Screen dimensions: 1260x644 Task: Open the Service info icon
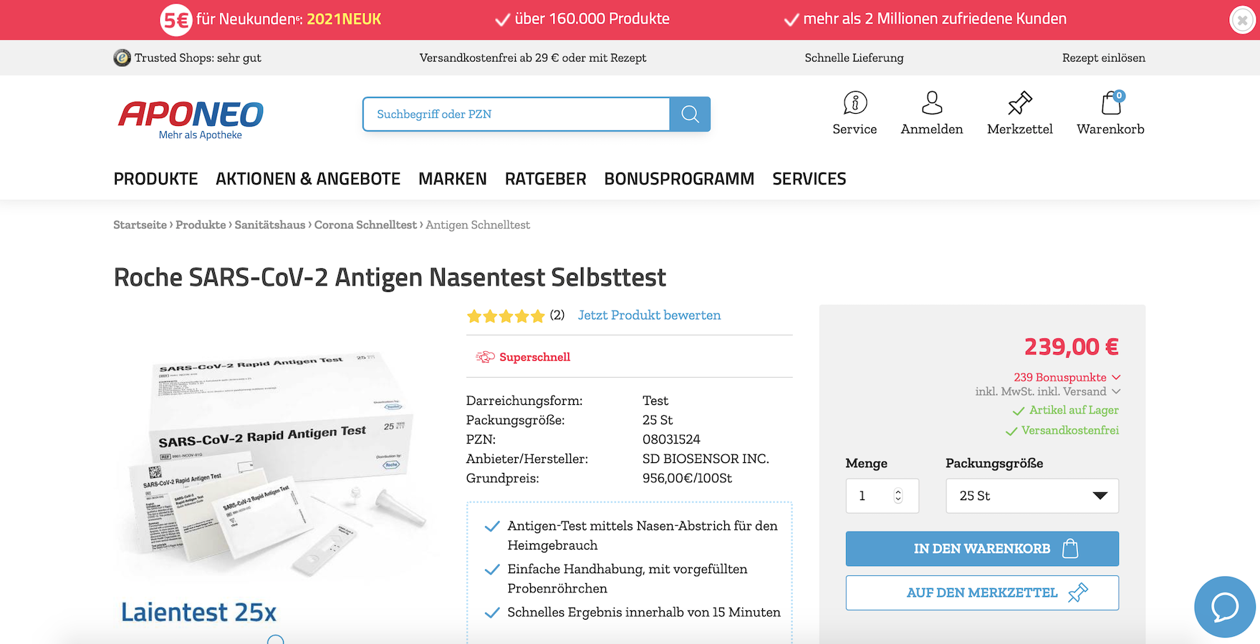pos(855,104)
